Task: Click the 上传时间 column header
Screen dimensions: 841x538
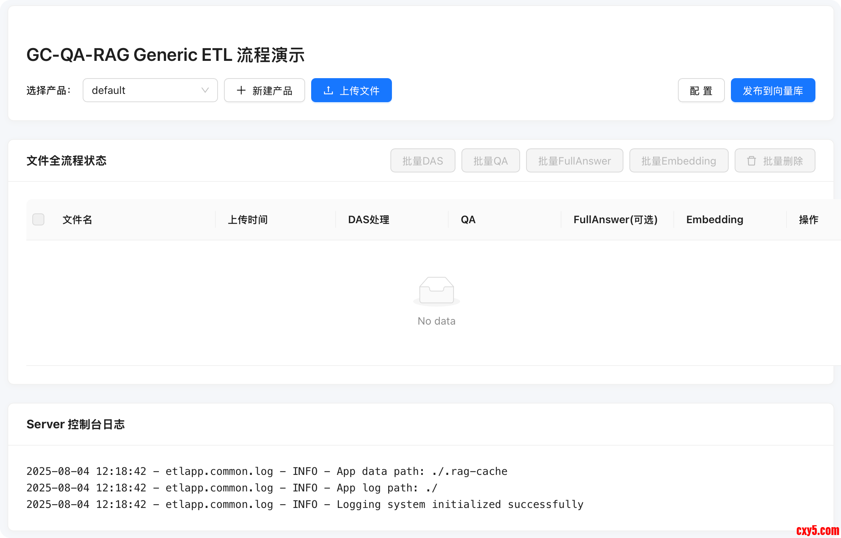Action: coord(248,219)
